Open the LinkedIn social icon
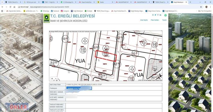The width and height of the screenshot is (213, 112). click(160, 15)
